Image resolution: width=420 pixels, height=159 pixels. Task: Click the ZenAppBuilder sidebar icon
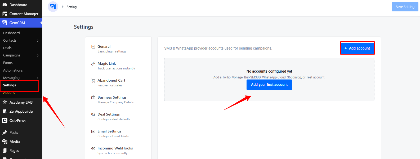5,111
